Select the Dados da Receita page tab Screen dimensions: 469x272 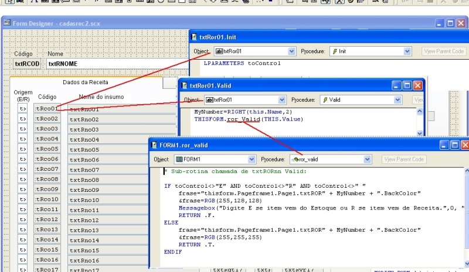(x=86, y=82)
